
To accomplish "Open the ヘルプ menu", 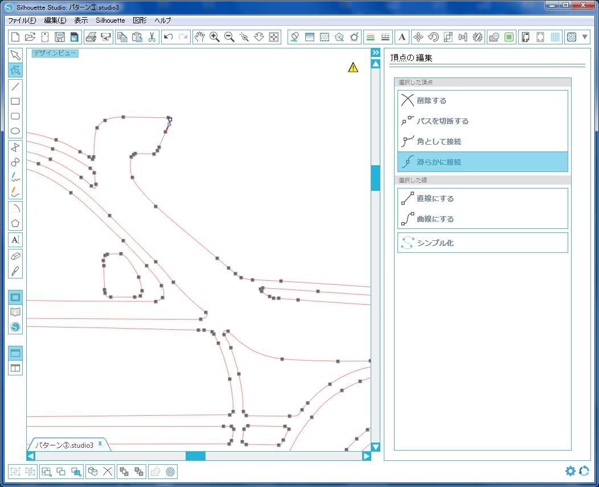I will coord(163,21).
